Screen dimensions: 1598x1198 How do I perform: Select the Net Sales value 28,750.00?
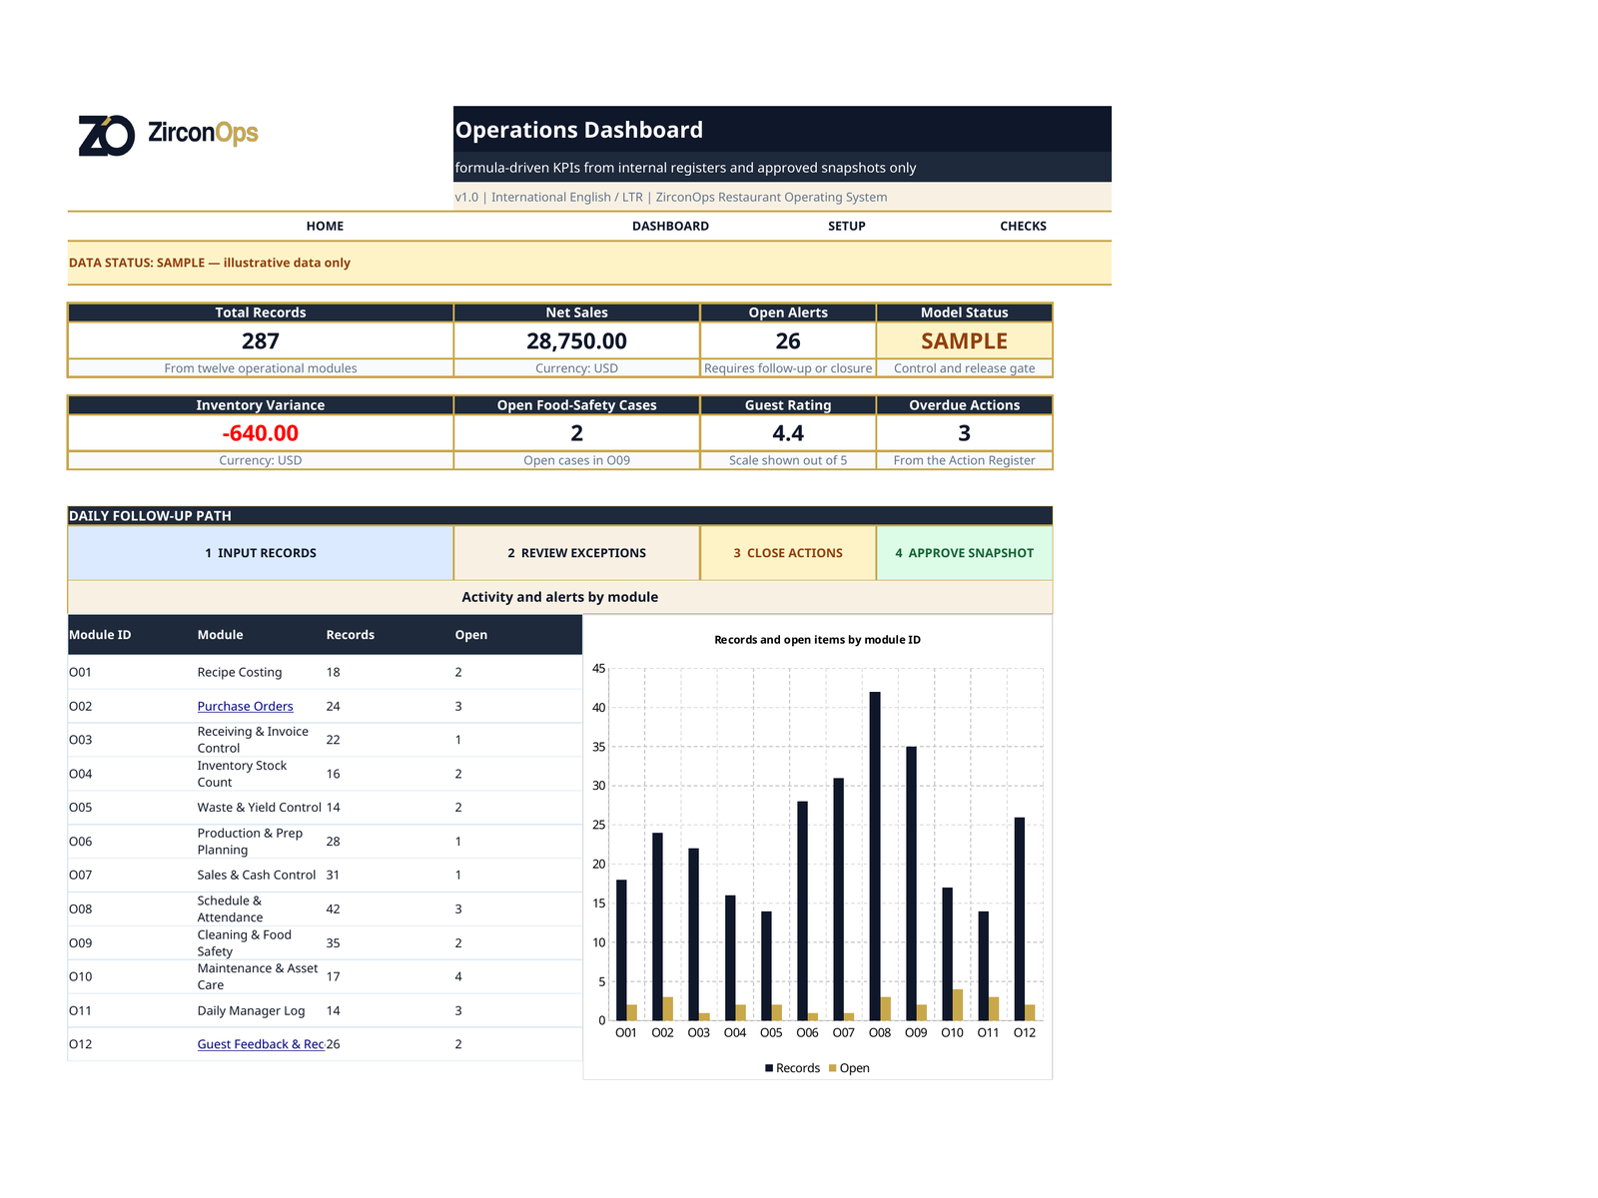576,341
